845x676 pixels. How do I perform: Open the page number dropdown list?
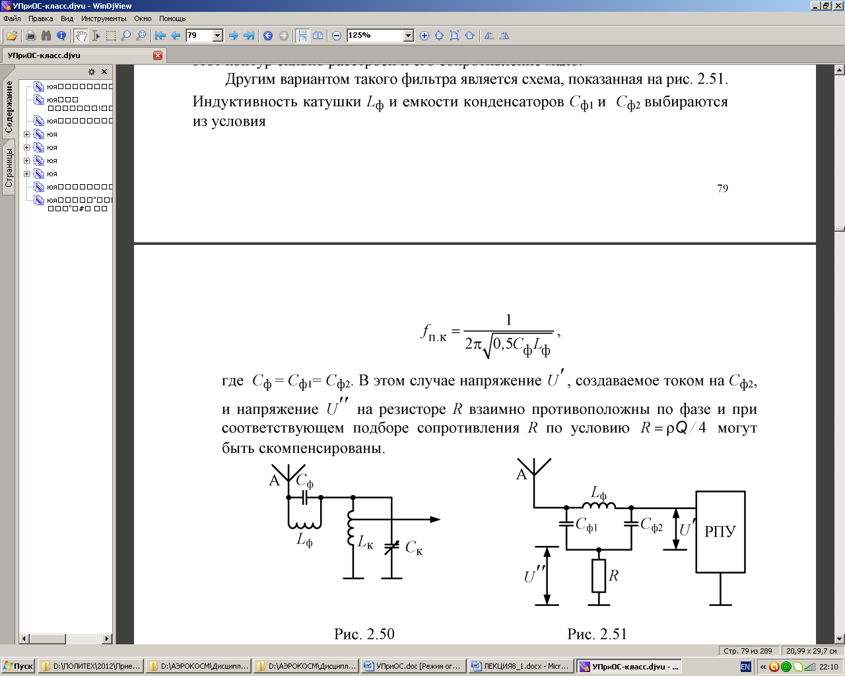click(x=218, y=36)
